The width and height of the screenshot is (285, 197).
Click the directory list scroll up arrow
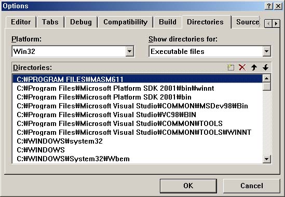(x=267, y=78)
